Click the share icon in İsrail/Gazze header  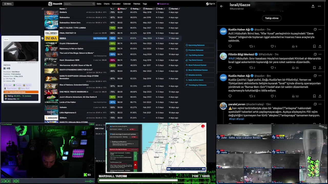313,6
